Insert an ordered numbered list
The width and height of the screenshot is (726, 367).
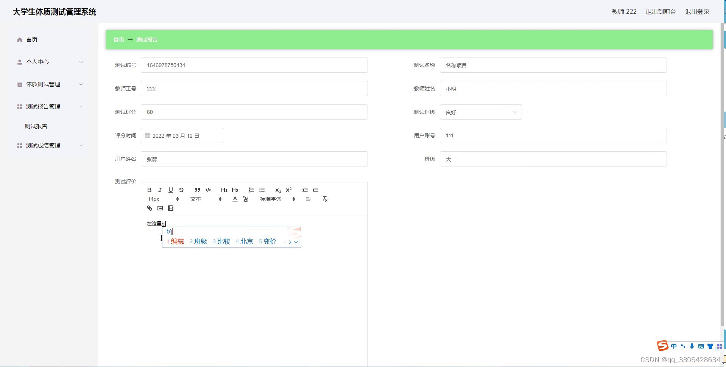pyautogui.click(x=251, y=190)
